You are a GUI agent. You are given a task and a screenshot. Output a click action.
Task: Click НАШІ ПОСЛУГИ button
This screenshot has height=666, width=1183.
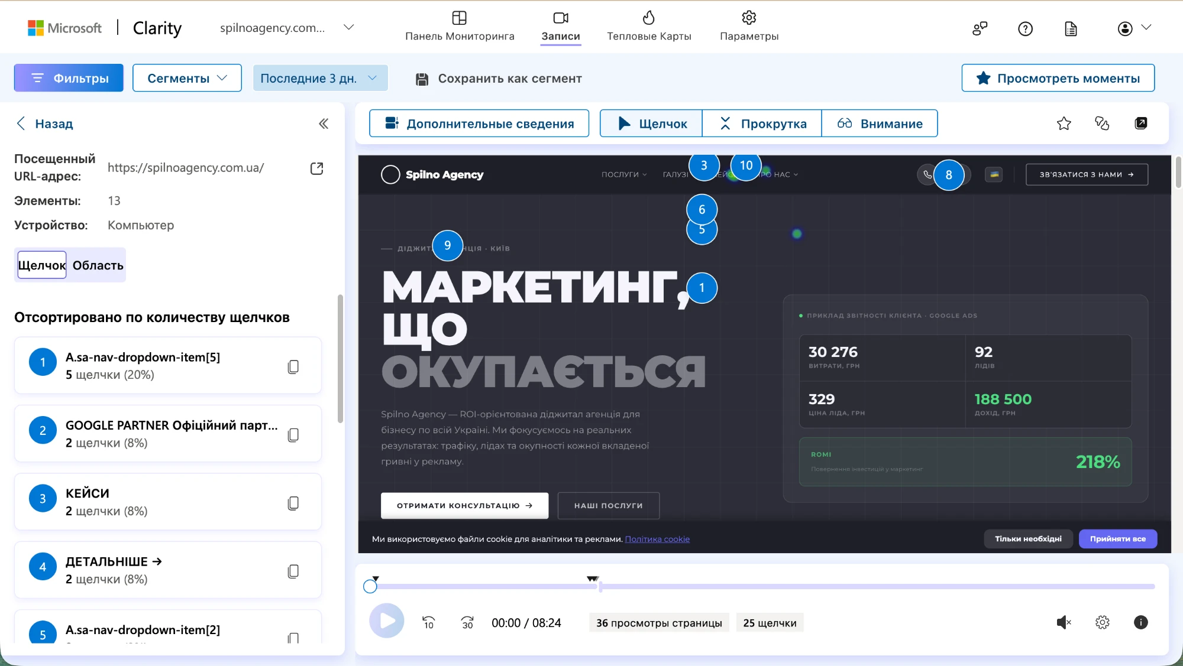(608, 505)
